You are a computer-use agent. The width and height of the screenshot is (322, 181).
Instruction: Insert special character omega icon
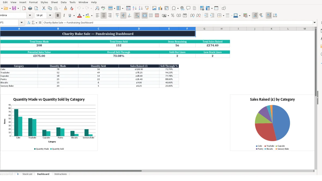(174, 8)
